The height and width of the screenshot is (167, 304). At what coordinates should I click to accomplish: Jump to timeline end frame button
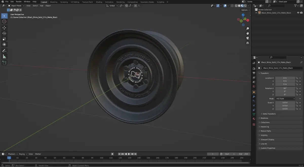(x=136, y=154)
